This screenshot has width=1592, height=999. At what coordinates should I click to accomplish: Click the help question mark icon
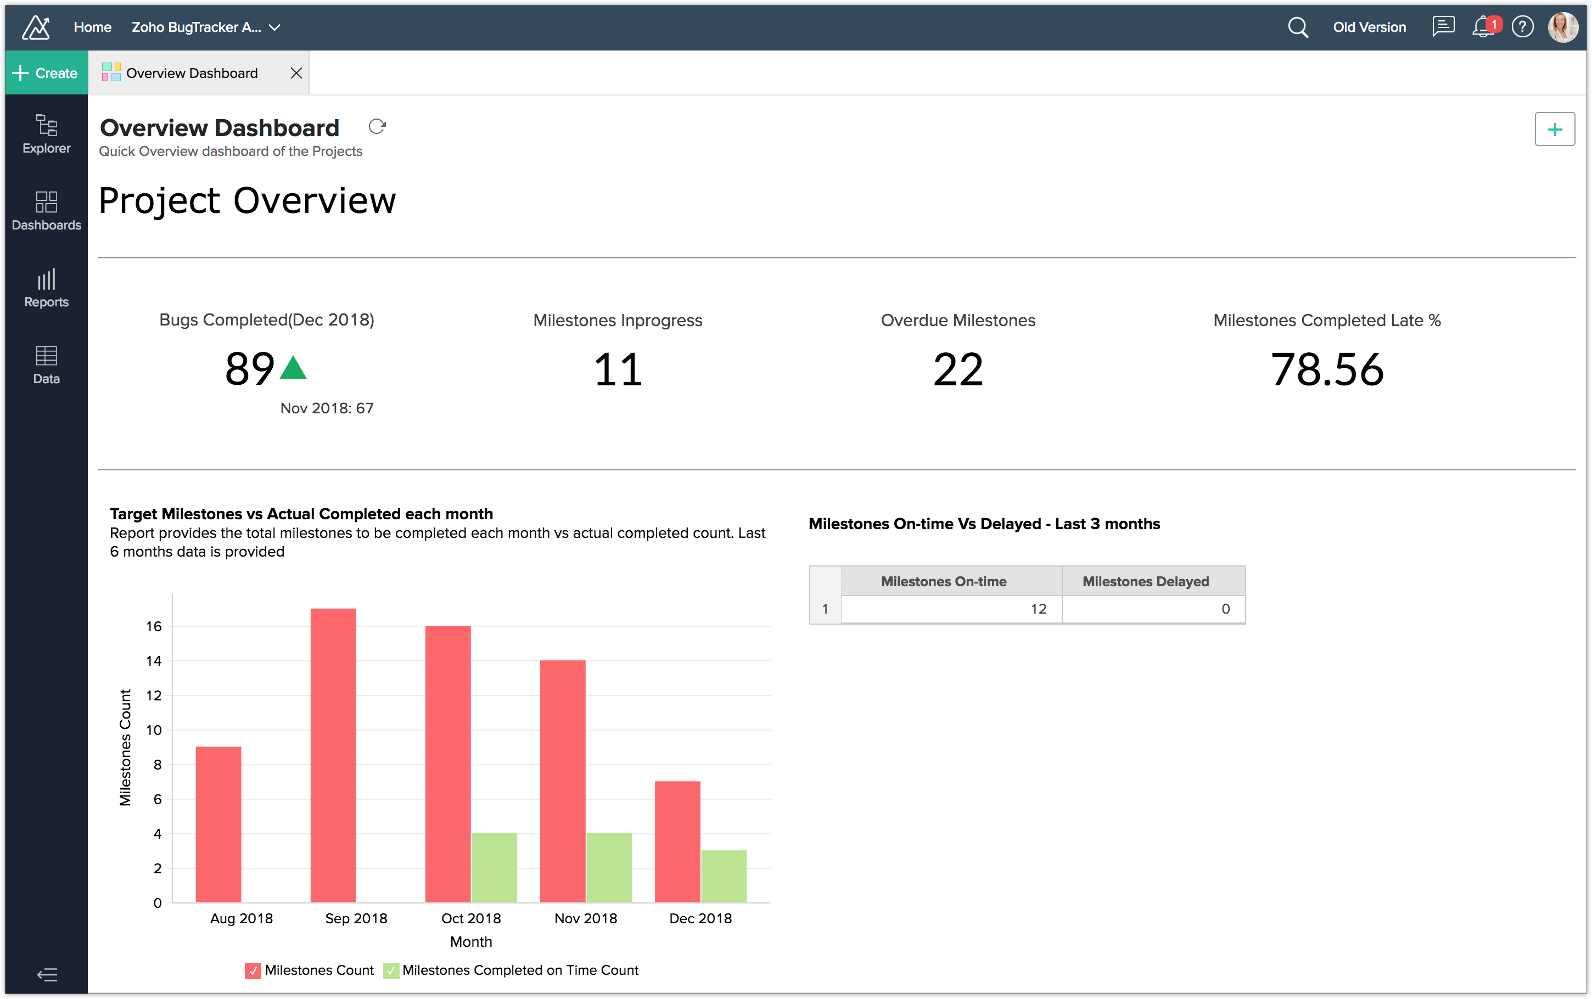[x=1522, y=27]
